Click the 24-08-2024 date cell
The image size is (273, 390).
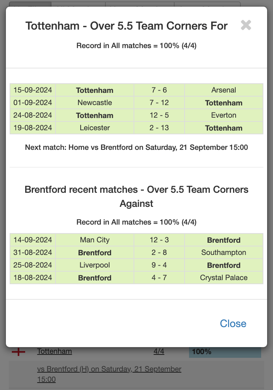33,115
